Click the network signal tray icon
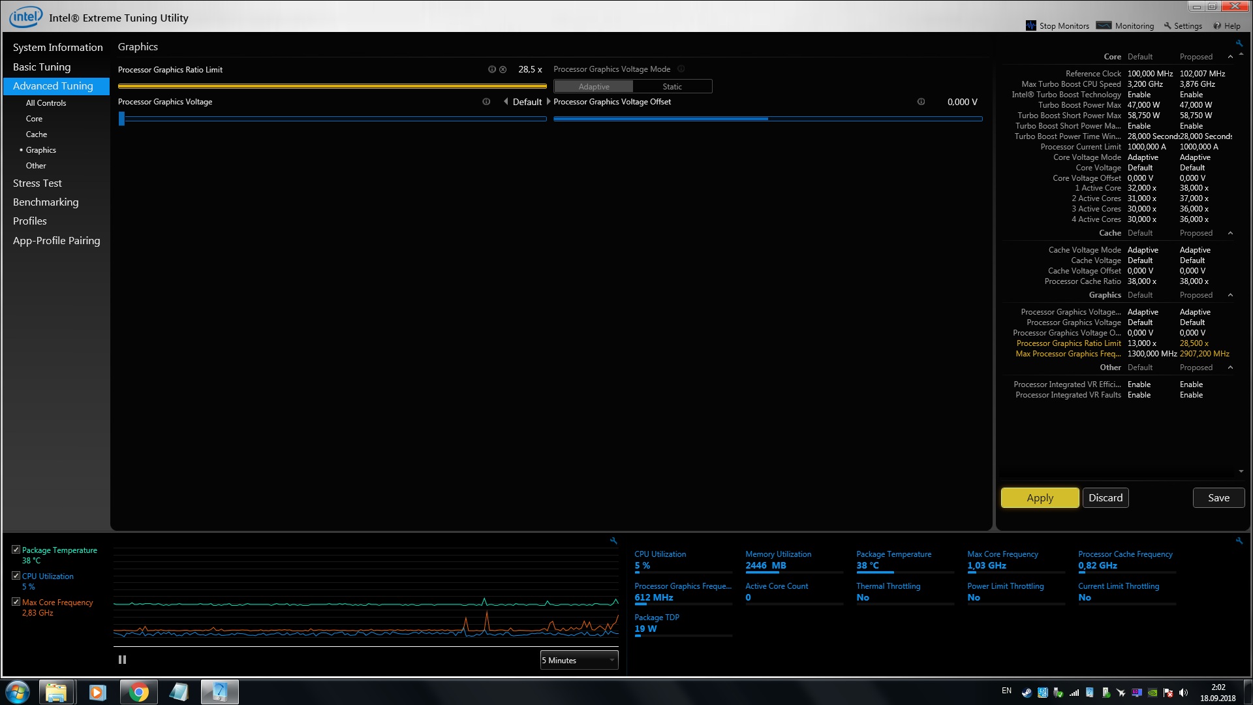1253x705 pixels. [x=1074, y=693]
